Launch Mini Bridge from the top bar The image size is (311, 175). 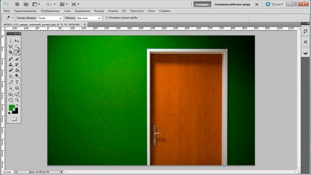[x=26, y=4]
